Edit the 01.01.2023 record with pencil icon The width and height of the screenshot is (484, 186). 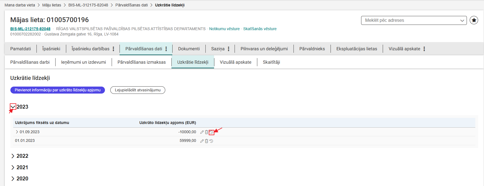[x=202, y=141]
